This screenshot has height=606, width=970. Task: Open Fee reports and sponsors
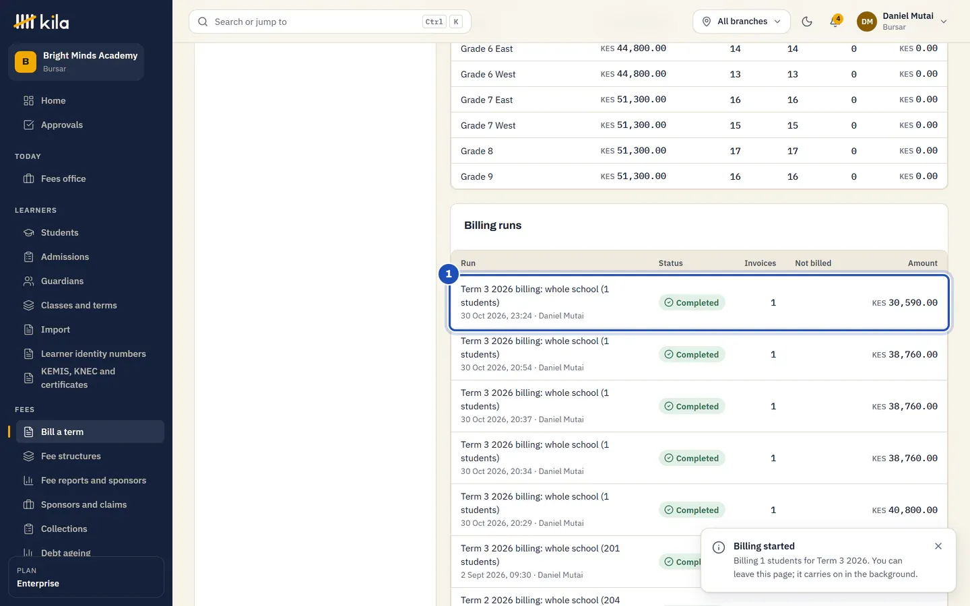(x=90, y=480)
